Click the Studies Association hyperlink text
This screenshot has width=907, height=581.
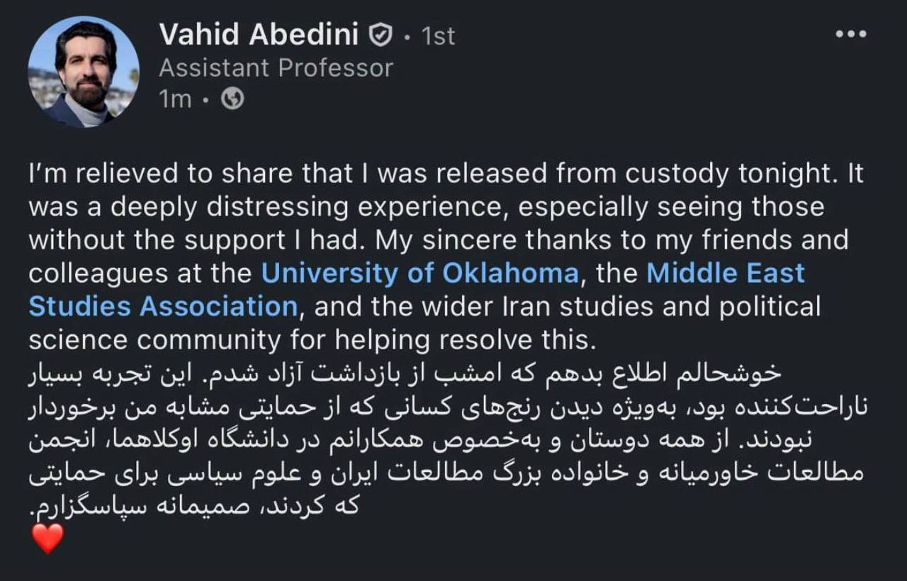point(162,307)
